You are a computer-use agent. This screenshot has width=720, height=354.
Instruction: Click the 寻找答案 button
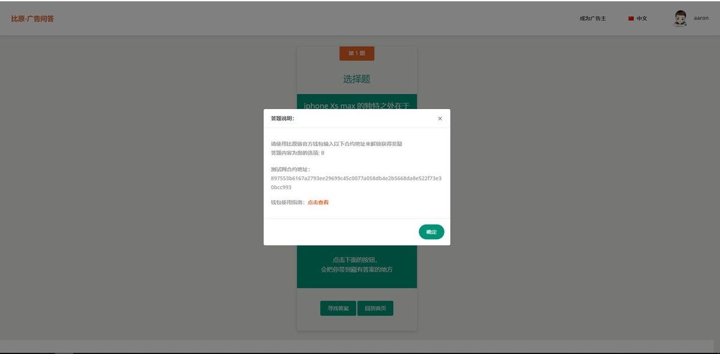tap(338, 308)
